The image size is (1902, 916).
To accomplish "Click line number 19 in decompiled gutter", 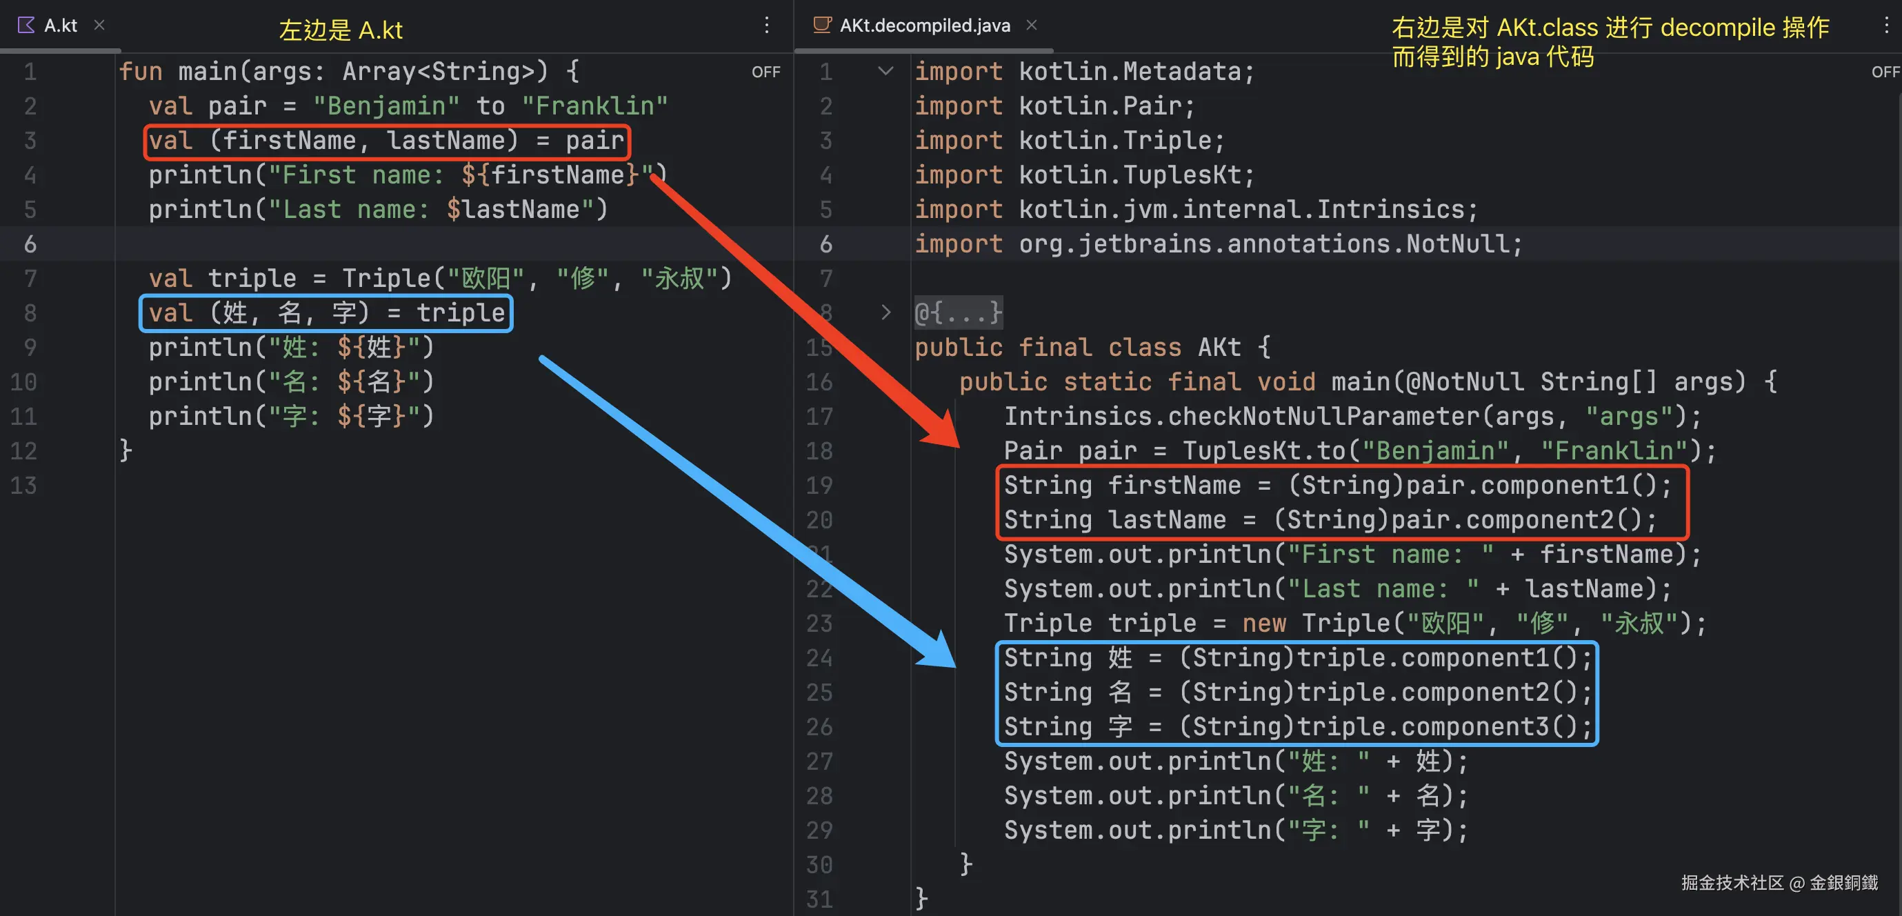I will pyautogui.click(x=819, y=486).
